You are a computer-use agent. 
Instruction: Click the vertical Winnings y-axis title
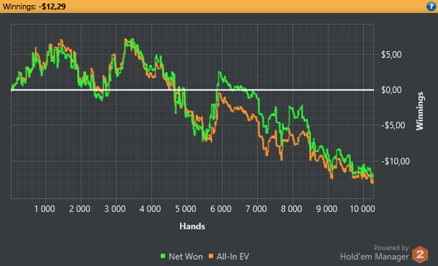pyautogui.click(x=420, y=111)
